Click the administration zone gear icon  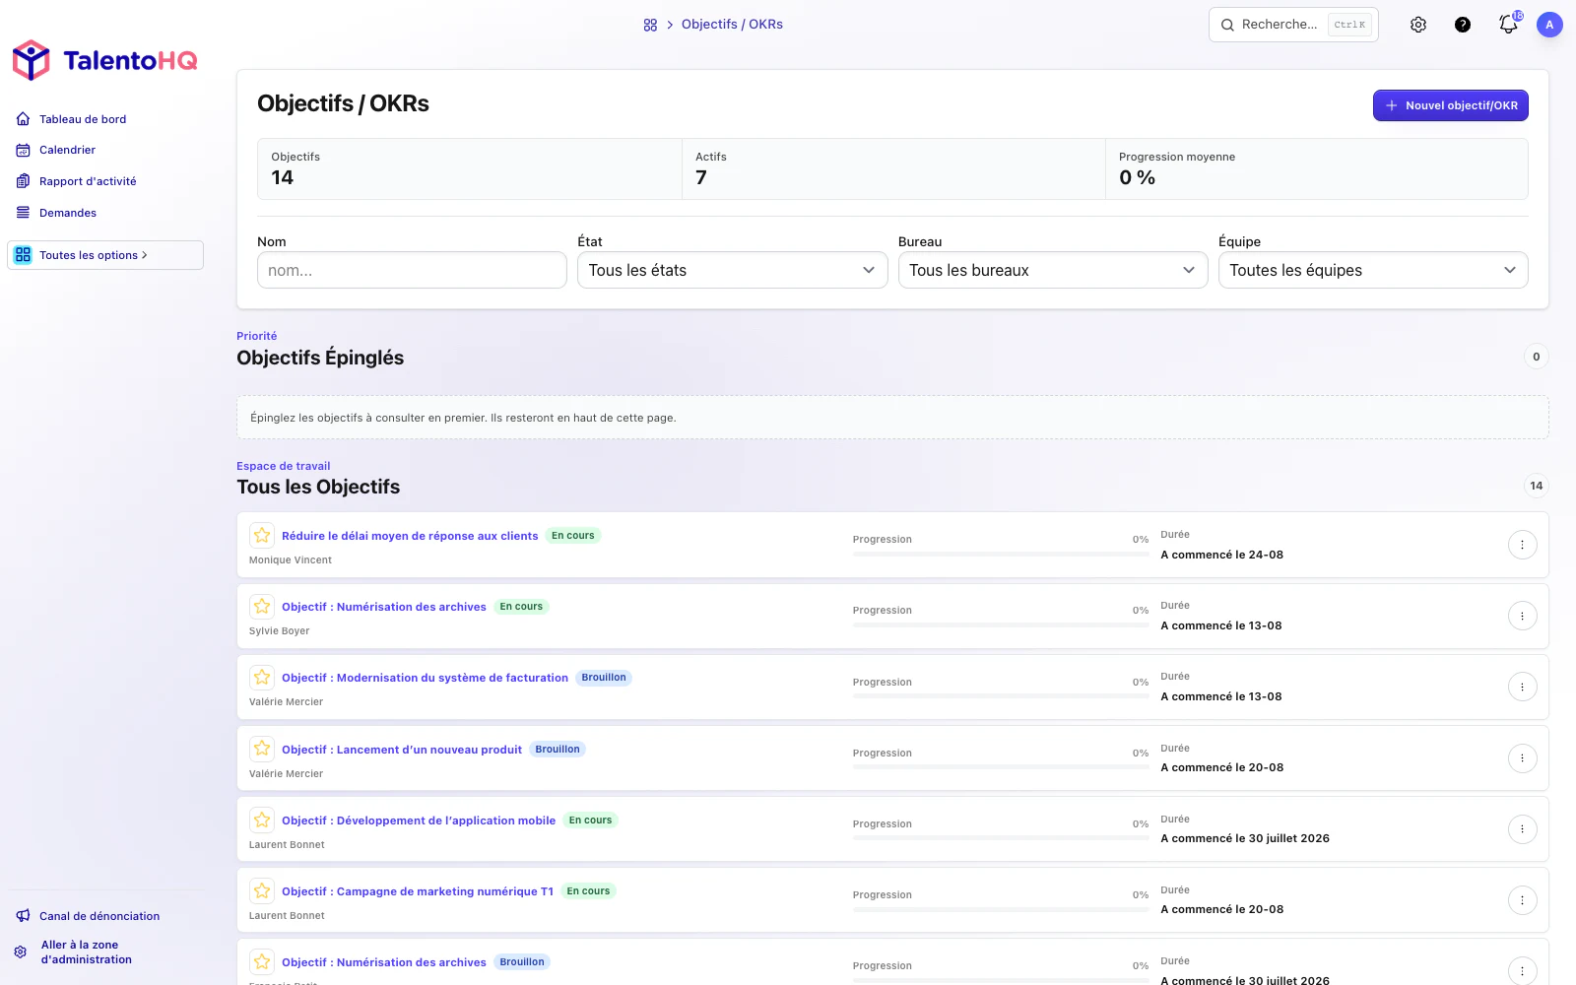click(21, 952)
